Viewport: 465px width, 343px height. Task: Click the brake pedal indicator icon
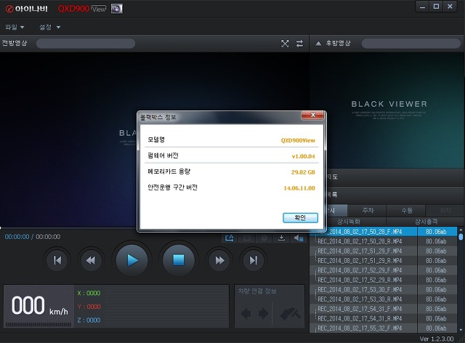[290, 314]
